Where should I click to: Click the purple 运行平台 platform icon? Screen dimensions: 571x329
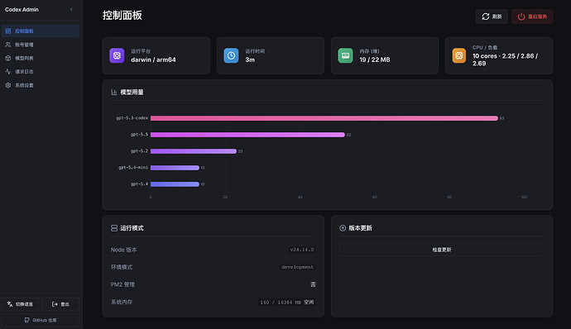pyautogui.click(x=117, y=55)
